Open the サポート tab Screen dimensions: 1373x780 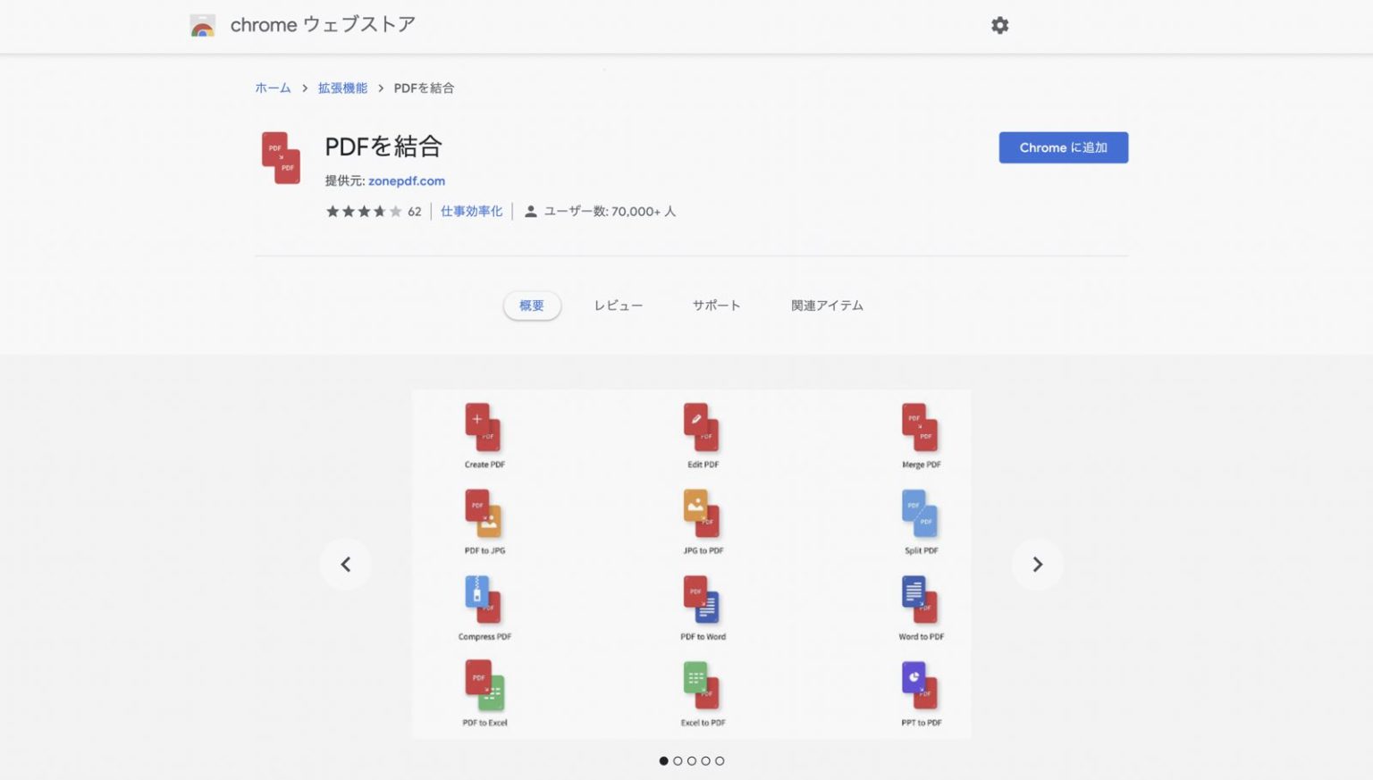click(x=716, y=306)
